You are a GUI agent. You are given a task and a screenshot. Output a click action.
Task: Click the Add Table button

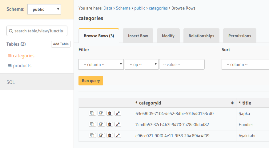[61, 44]
